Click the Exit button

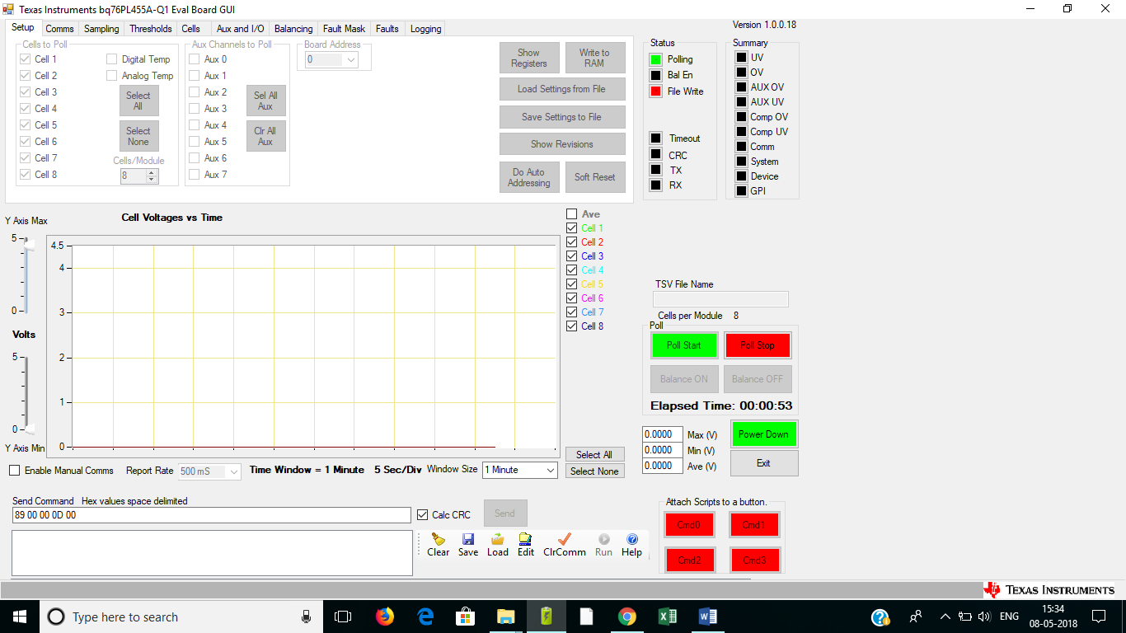pos(764,463)
